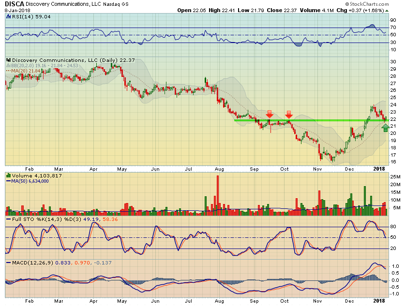Screen dimensions: 405x307
Task: Click the MA(50) 6,634,000 label
Action: tap(30, 181)
